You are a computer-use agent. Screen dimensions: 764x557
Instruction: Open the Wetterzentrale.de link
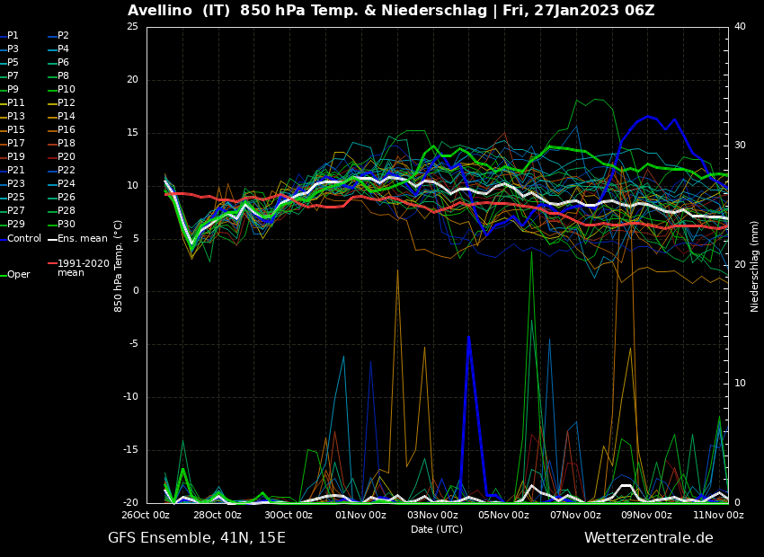(648, 538)
